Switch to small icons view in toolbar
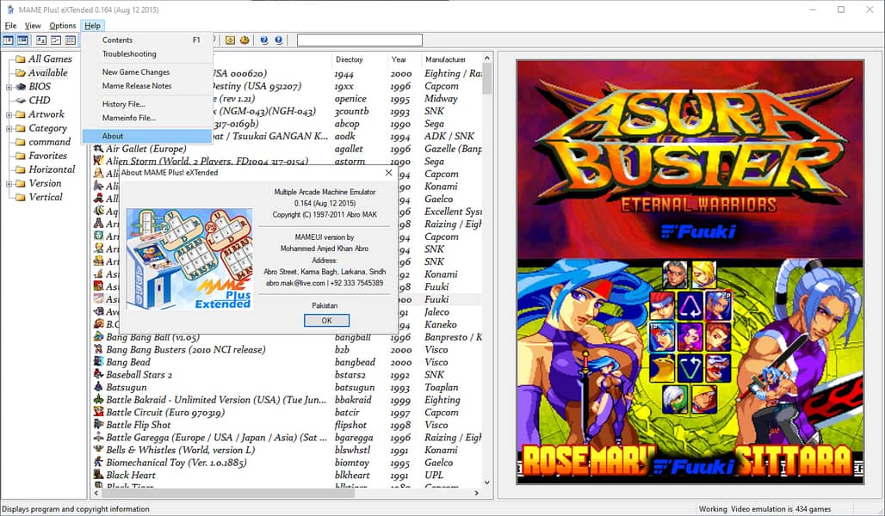Viewport: 885px width, 516px height. [56, 40]
